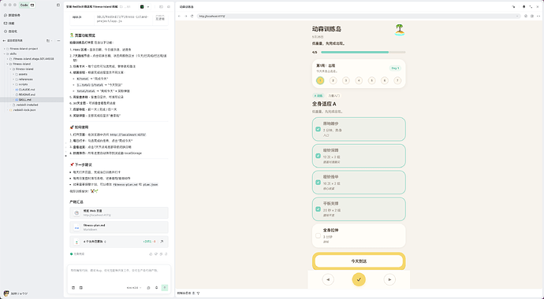
Task: Select day 3 circle in week tracker
Action: pos(346,80)
